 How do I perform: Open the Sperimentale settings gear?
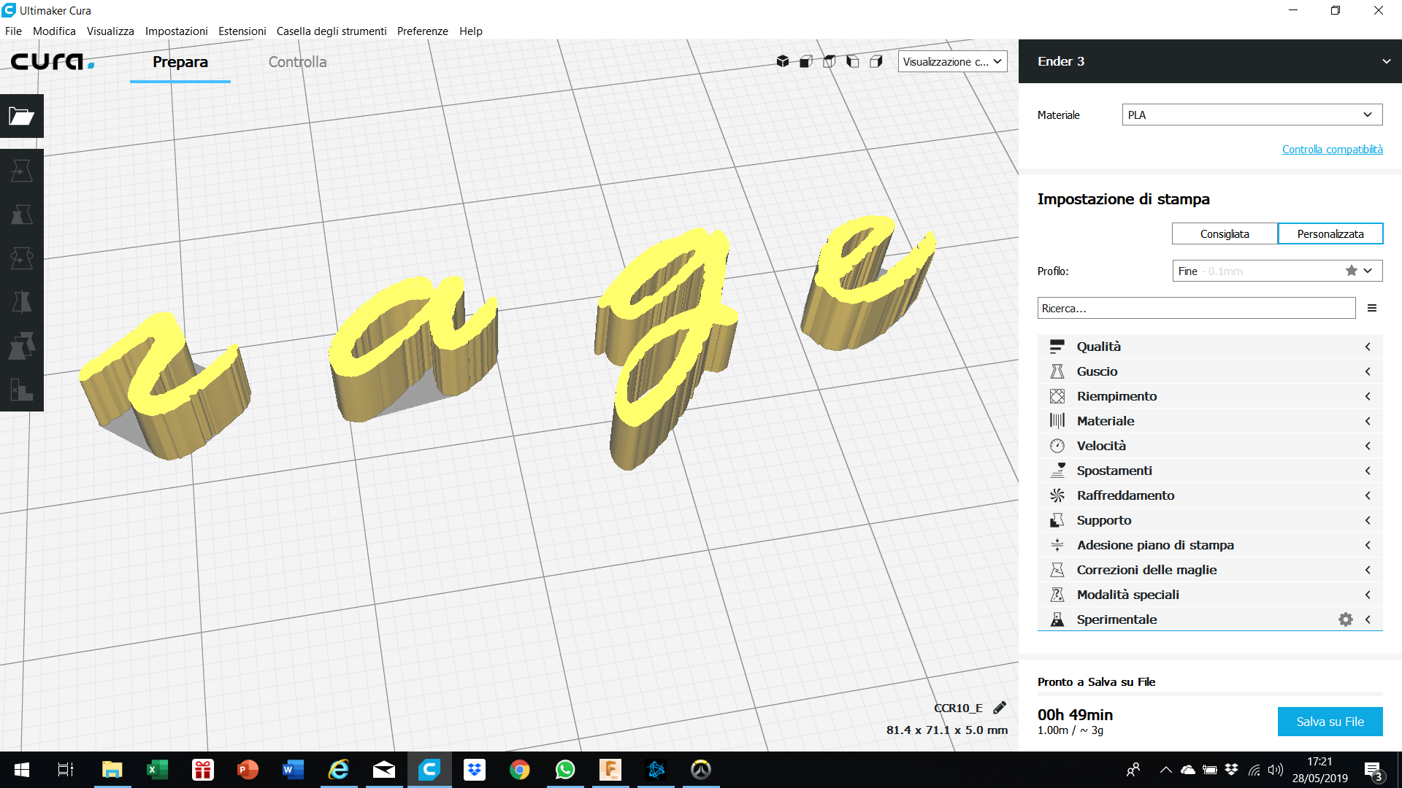point(1346,619)
